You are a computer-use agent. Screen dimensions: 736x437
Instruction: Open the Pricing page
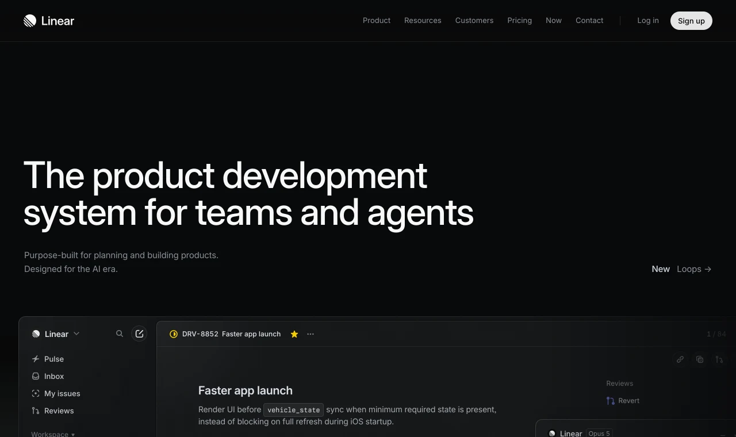tap(520, 21)
